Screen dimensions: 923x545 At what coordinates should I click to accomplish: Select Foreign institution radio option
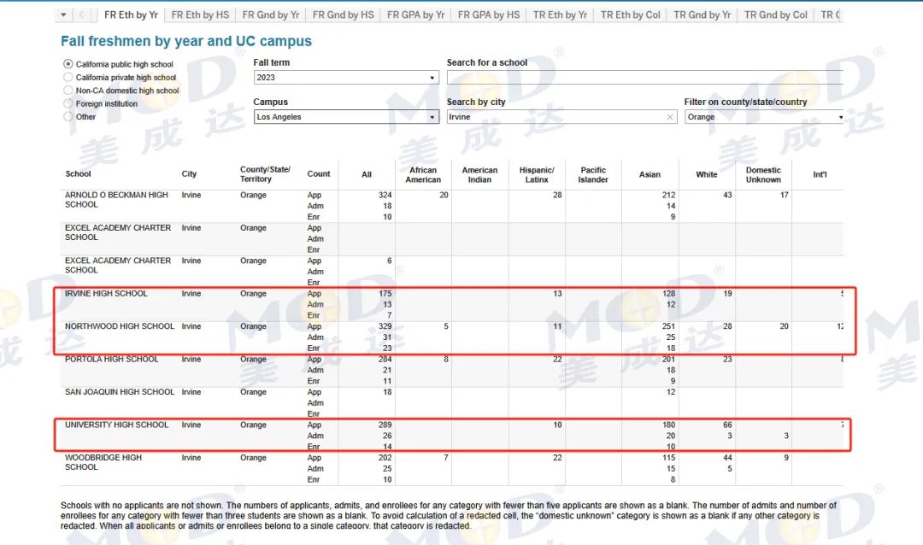click(x=68, y=103)
